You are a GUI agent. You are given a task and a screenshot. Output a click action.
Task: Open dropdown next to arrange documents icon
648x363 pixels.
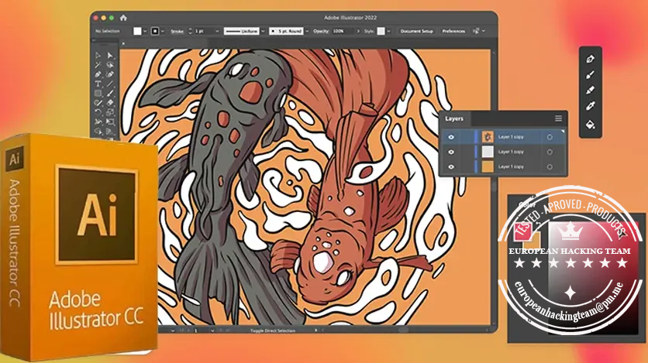click(484, 31)
